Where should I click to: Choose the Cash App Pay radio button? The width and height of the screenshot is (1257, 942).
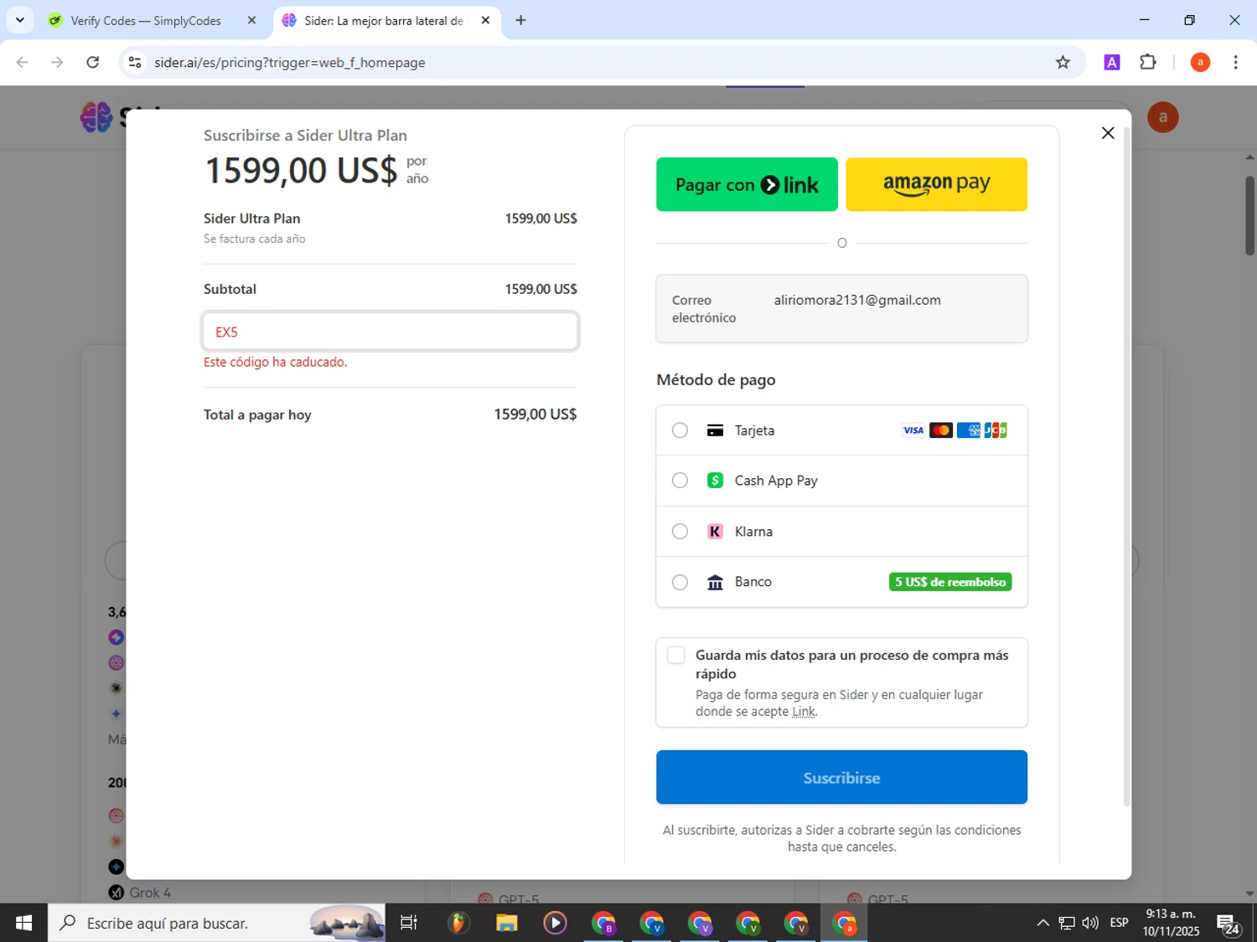point(680,481)
